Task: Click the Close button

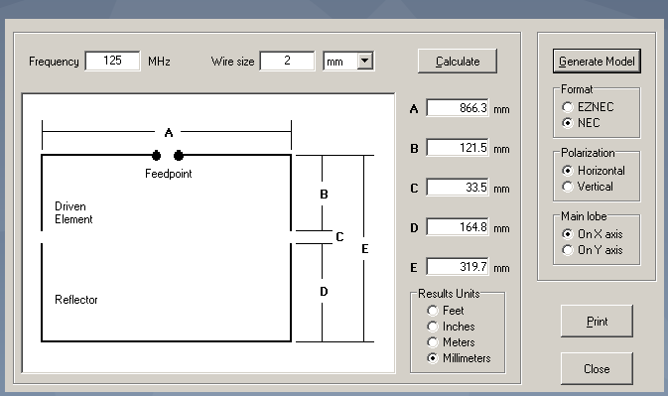Action: pyautogui.click(x=597, y=369)
